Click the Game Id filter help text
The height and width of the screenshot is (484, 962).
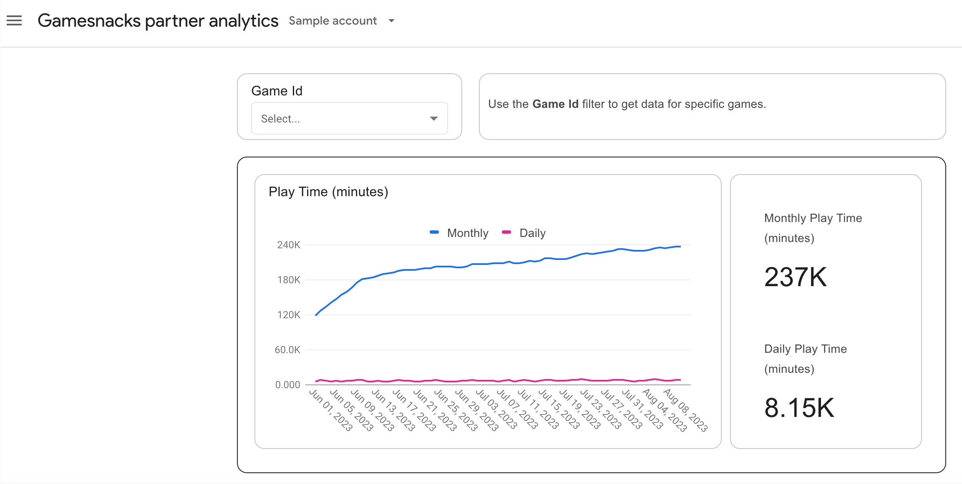[627, 104]
